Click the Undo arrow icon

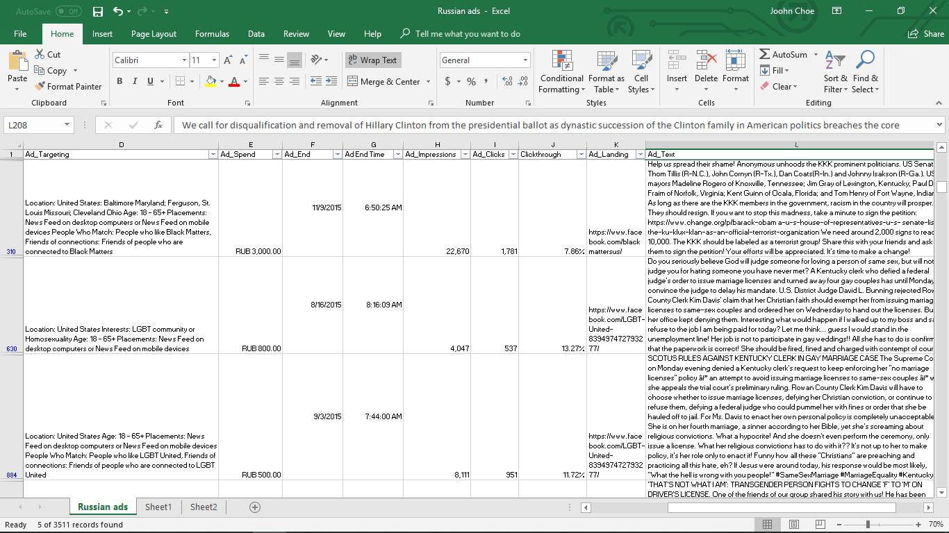click(x=118, y=11)
